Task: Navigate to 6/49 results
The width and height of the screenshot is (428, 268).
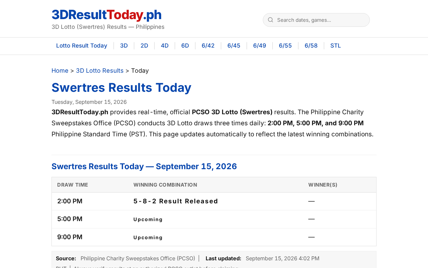Action: (x=259, y=46)
